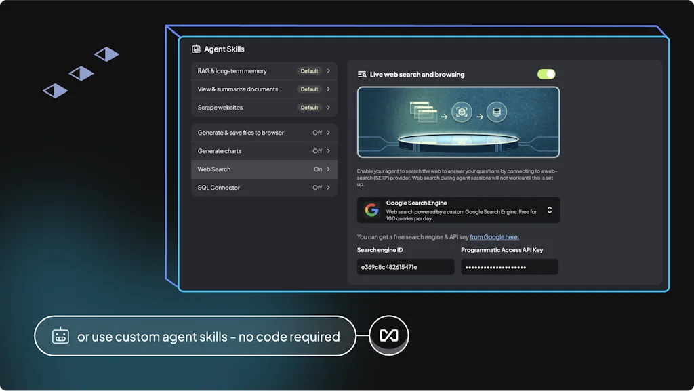Click the Search engine ID input field

405,267
